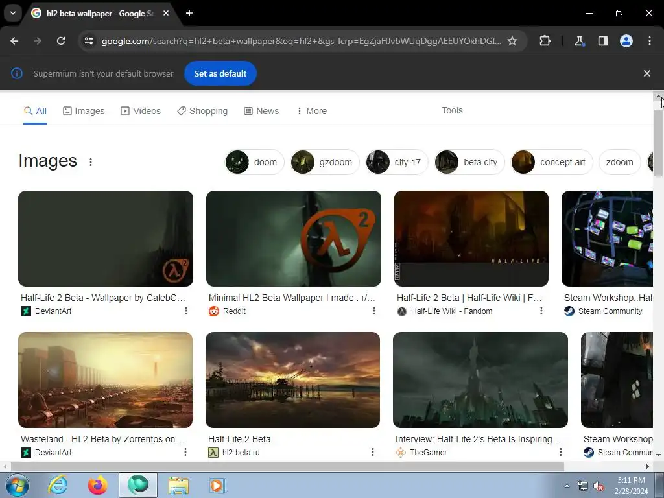Reload the page with the refresh icon

pyautogui.click(x=61, y=41)
